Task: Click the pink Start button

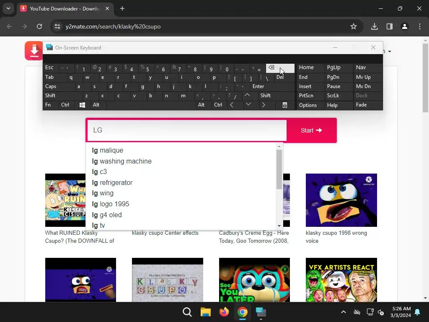Action: [311, 130]
